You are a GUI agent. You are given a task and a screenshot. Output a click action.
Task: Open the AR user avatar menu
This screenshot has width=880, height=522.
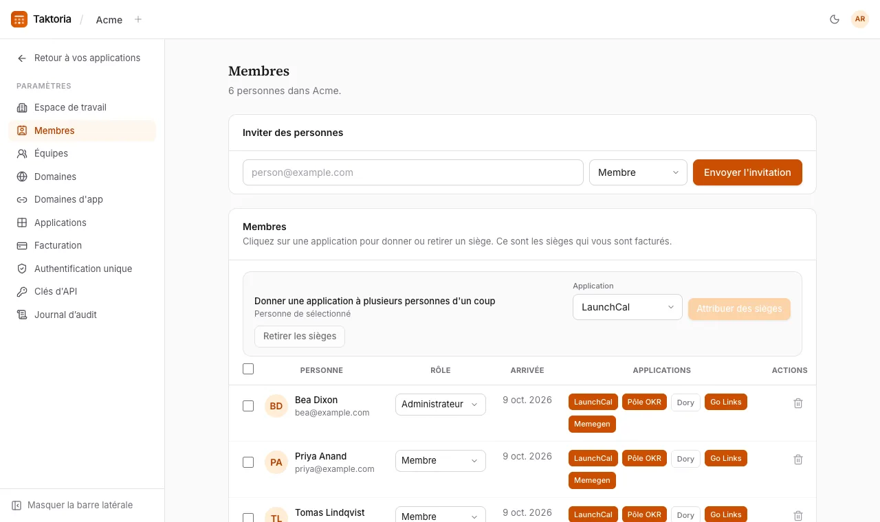[x=860, y=19]
